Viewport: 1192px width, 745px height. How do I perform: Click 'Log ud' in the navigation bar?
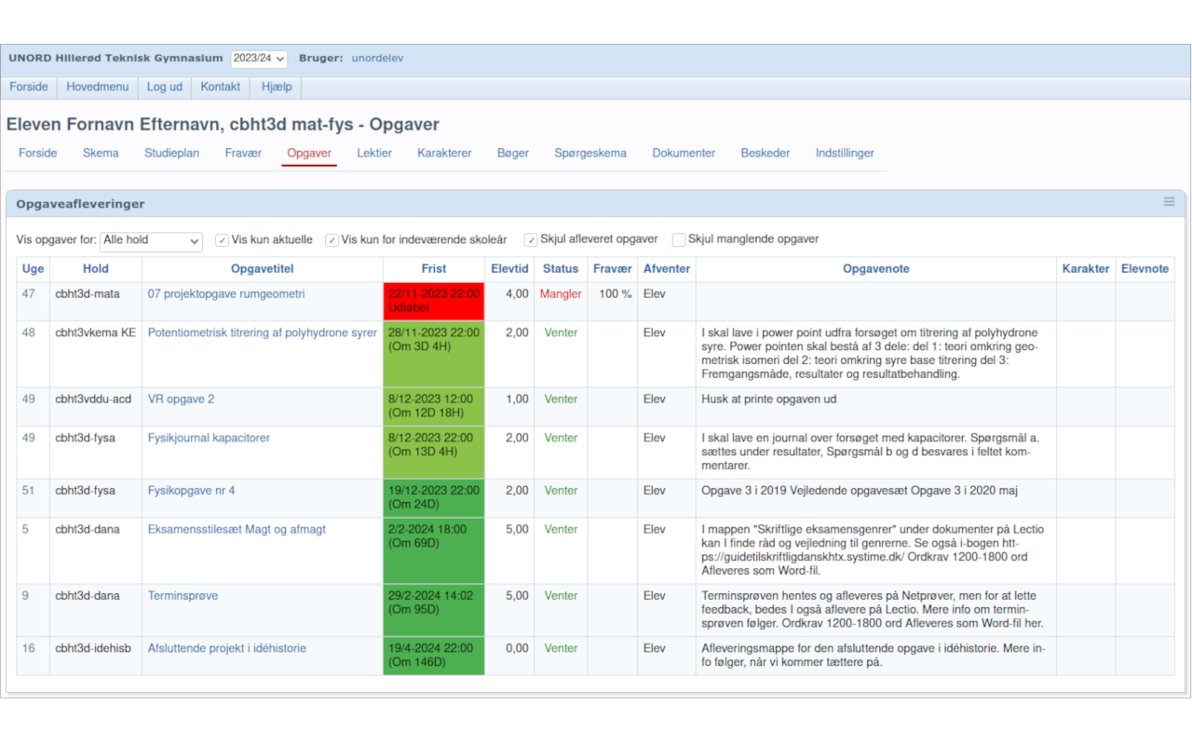(164, 87)
